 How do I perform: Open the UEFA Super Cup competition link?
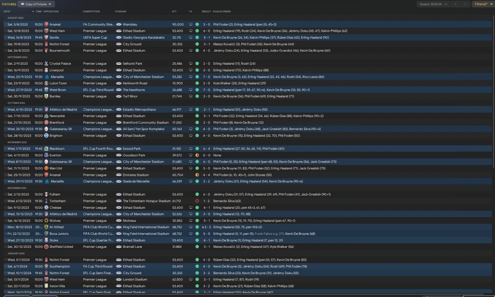(95, 38)
